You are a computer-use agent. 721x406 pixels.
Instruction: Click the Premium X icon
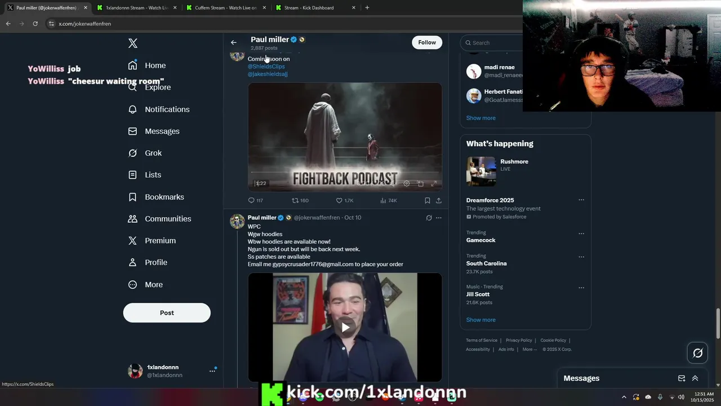(132, 241)
